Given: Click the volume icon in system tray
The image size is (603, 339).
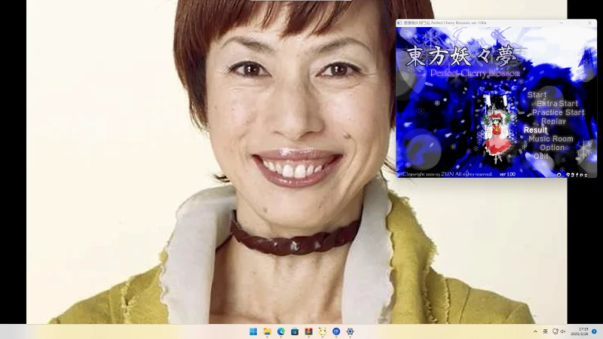Looking at the screenshot, I should coord(563,331).
